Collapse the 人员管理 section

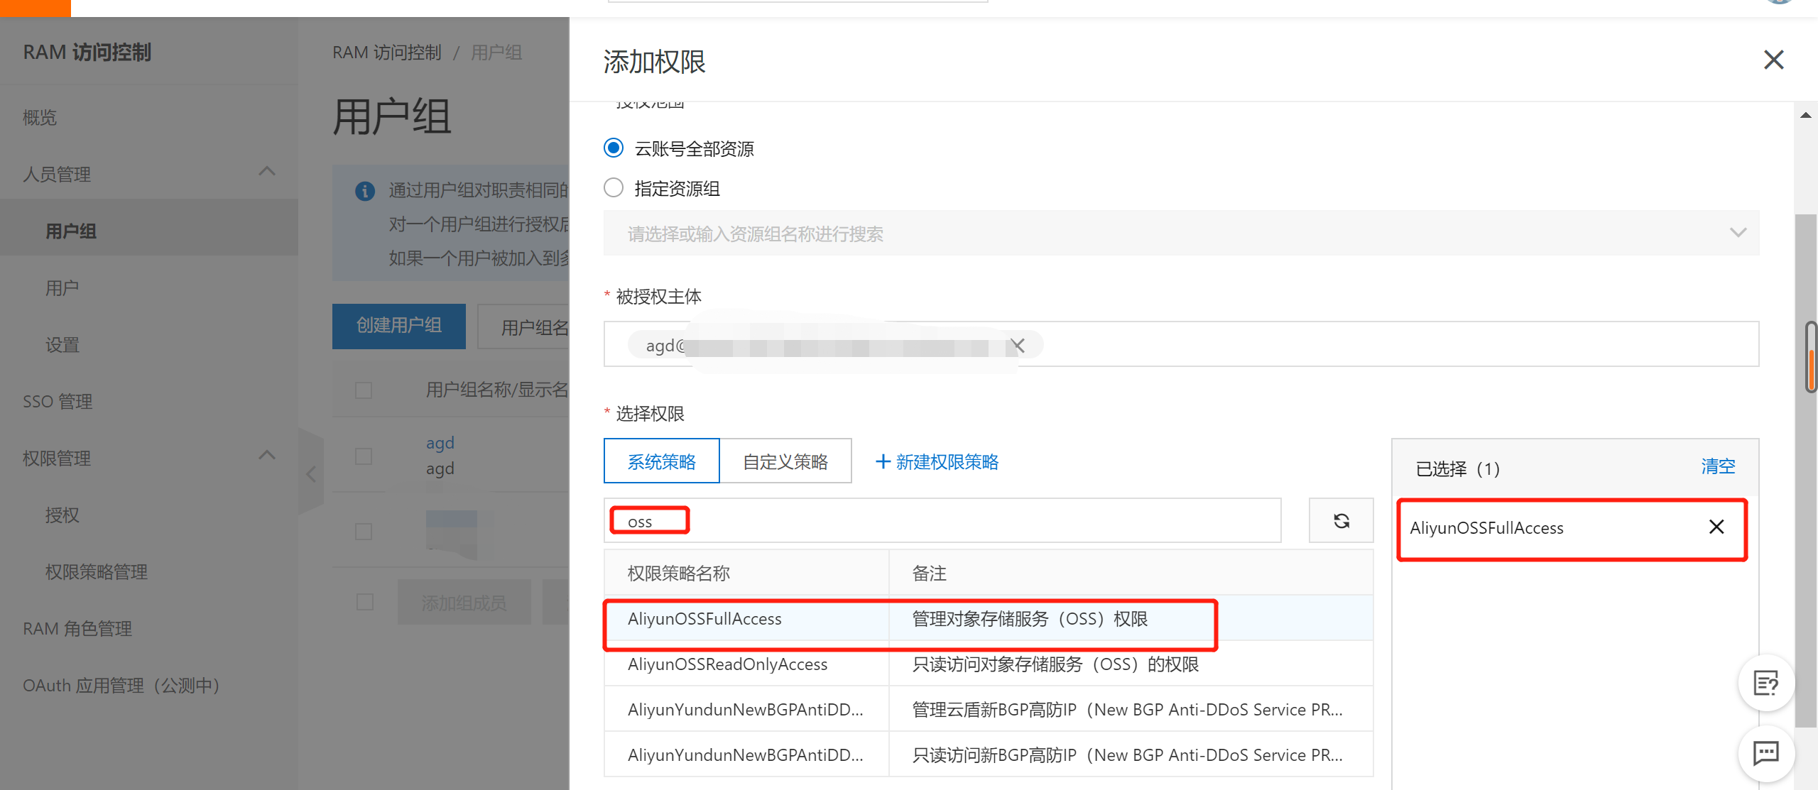(x=267, y=171)
